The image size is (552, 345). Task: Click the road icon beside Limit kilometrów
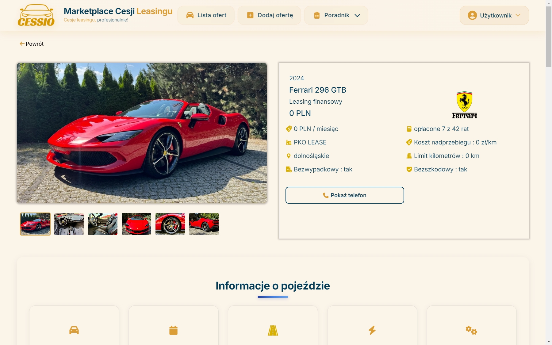409,156
